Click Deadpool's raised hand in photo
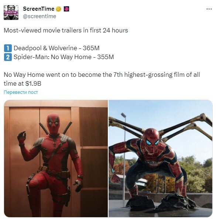This screenshot has height=222, width=216. pyautogui.click(x=22, y=137)
